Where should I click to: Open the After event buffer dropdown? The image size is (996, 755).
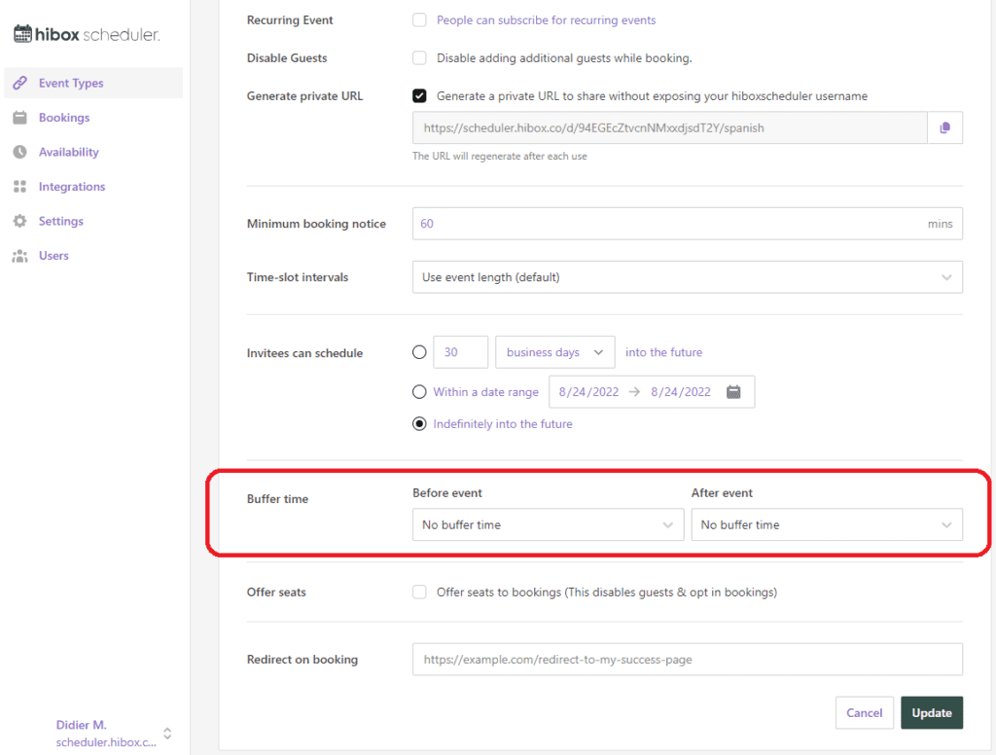coord(827,524)
